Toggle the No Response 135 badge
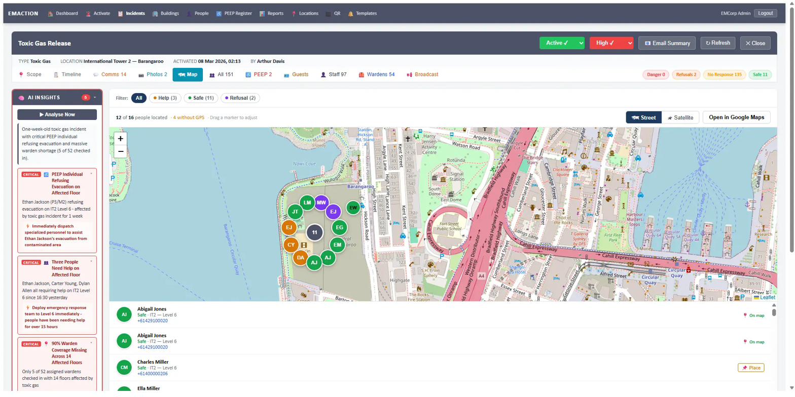This screenshot has width=795, height=397. click(x=724, y=75)
